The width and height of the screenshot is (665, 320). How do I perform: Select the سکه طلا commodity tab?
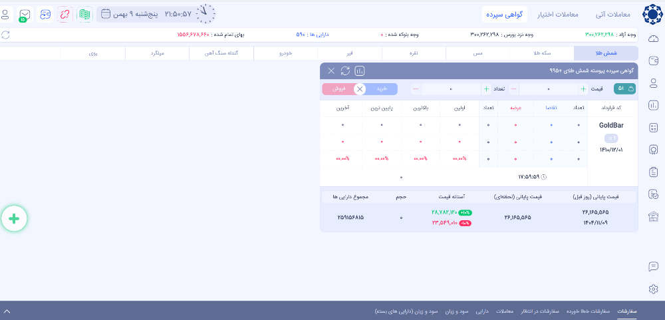point(542,53)
